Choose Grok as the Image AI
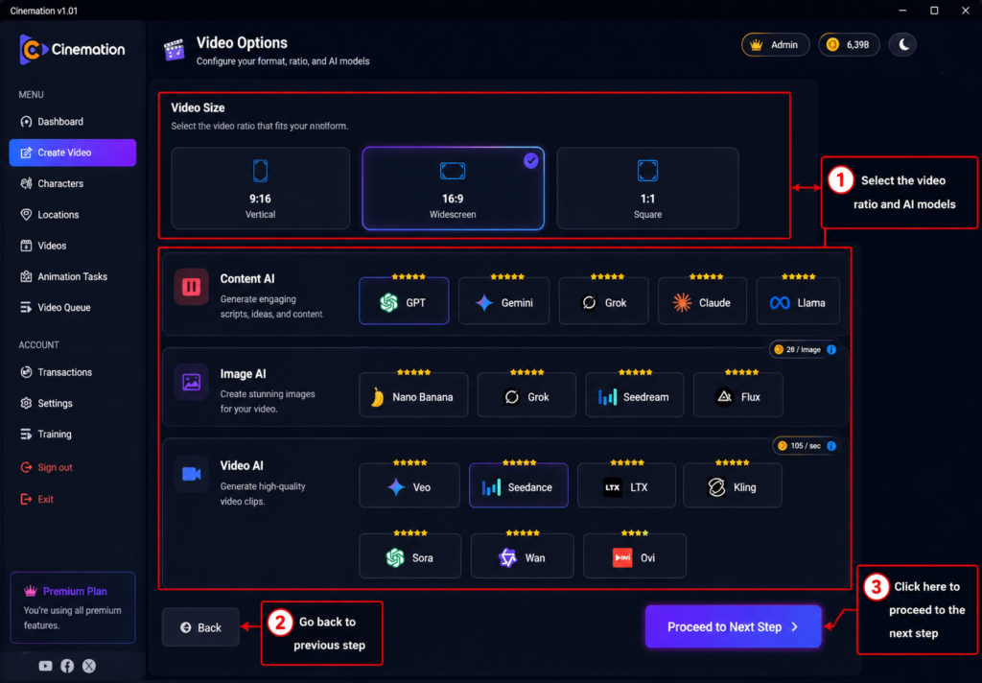982x683 pixels. tap(526, 395)
